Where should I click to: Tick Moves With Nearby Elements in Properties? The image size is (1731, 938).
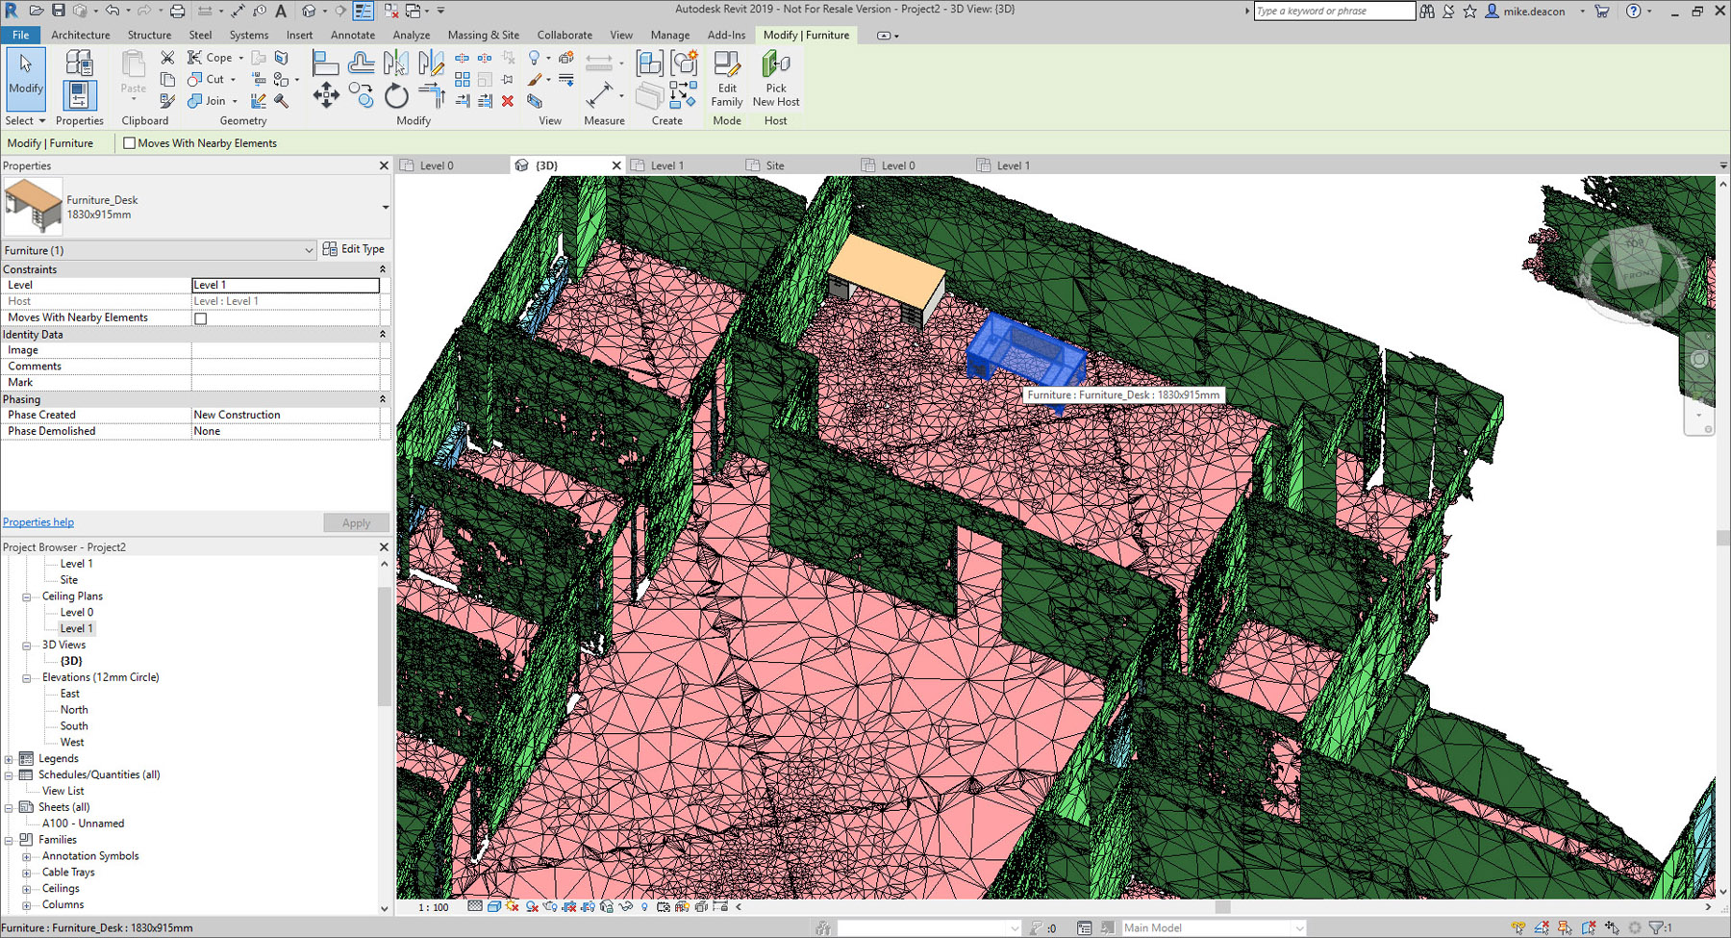click(x=201, y=318)
